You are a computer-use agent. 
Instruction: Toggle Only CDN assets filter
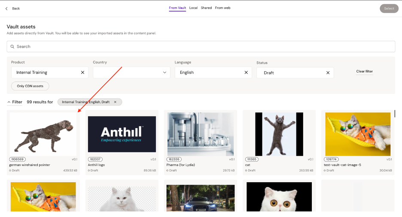tap(30, 86)
